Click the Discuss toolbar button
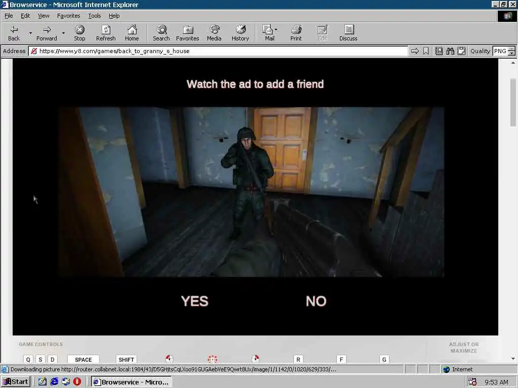Viewport: 518px width, 388px height. click(348, 33)
